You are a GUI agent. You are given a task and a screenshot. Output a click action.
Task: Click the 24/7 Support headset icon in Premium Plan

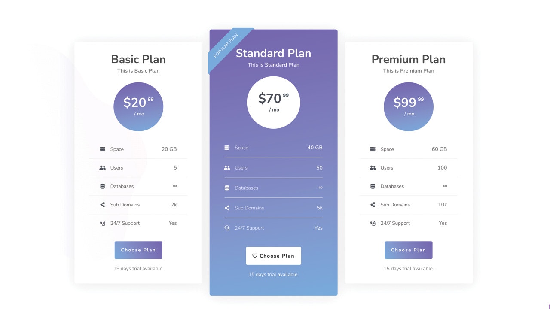tap(373, 223)
